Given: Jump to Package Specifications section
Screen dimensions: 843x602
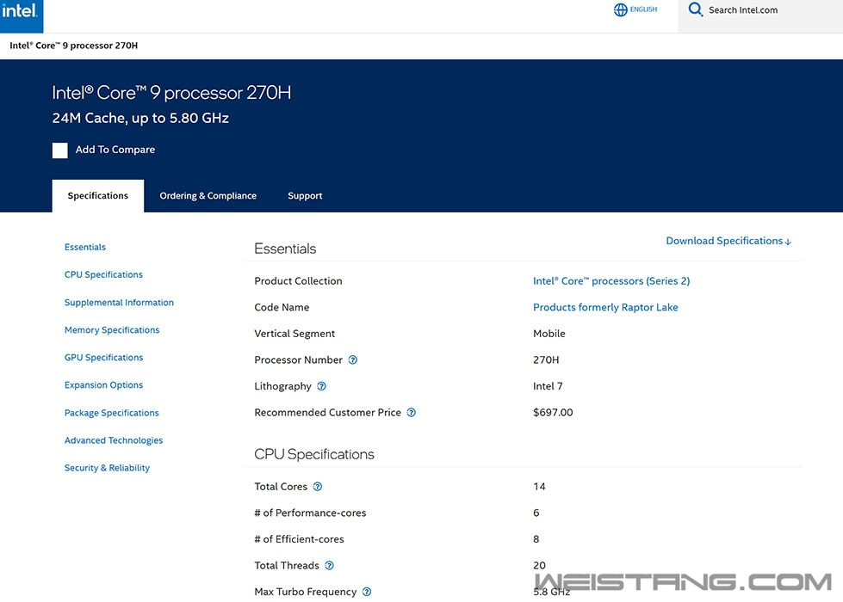Looking at the screenshot, I should (x=111, y=413).
